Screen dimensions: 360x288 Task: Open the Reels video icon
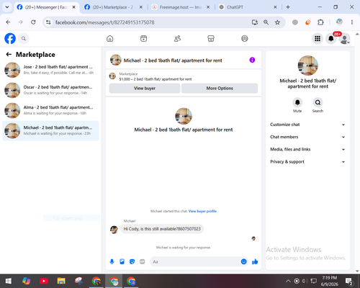point(143,38)
